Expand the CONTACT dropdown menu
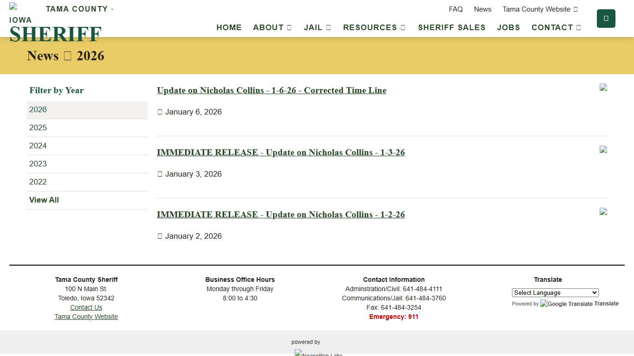 tap(556, 27)
